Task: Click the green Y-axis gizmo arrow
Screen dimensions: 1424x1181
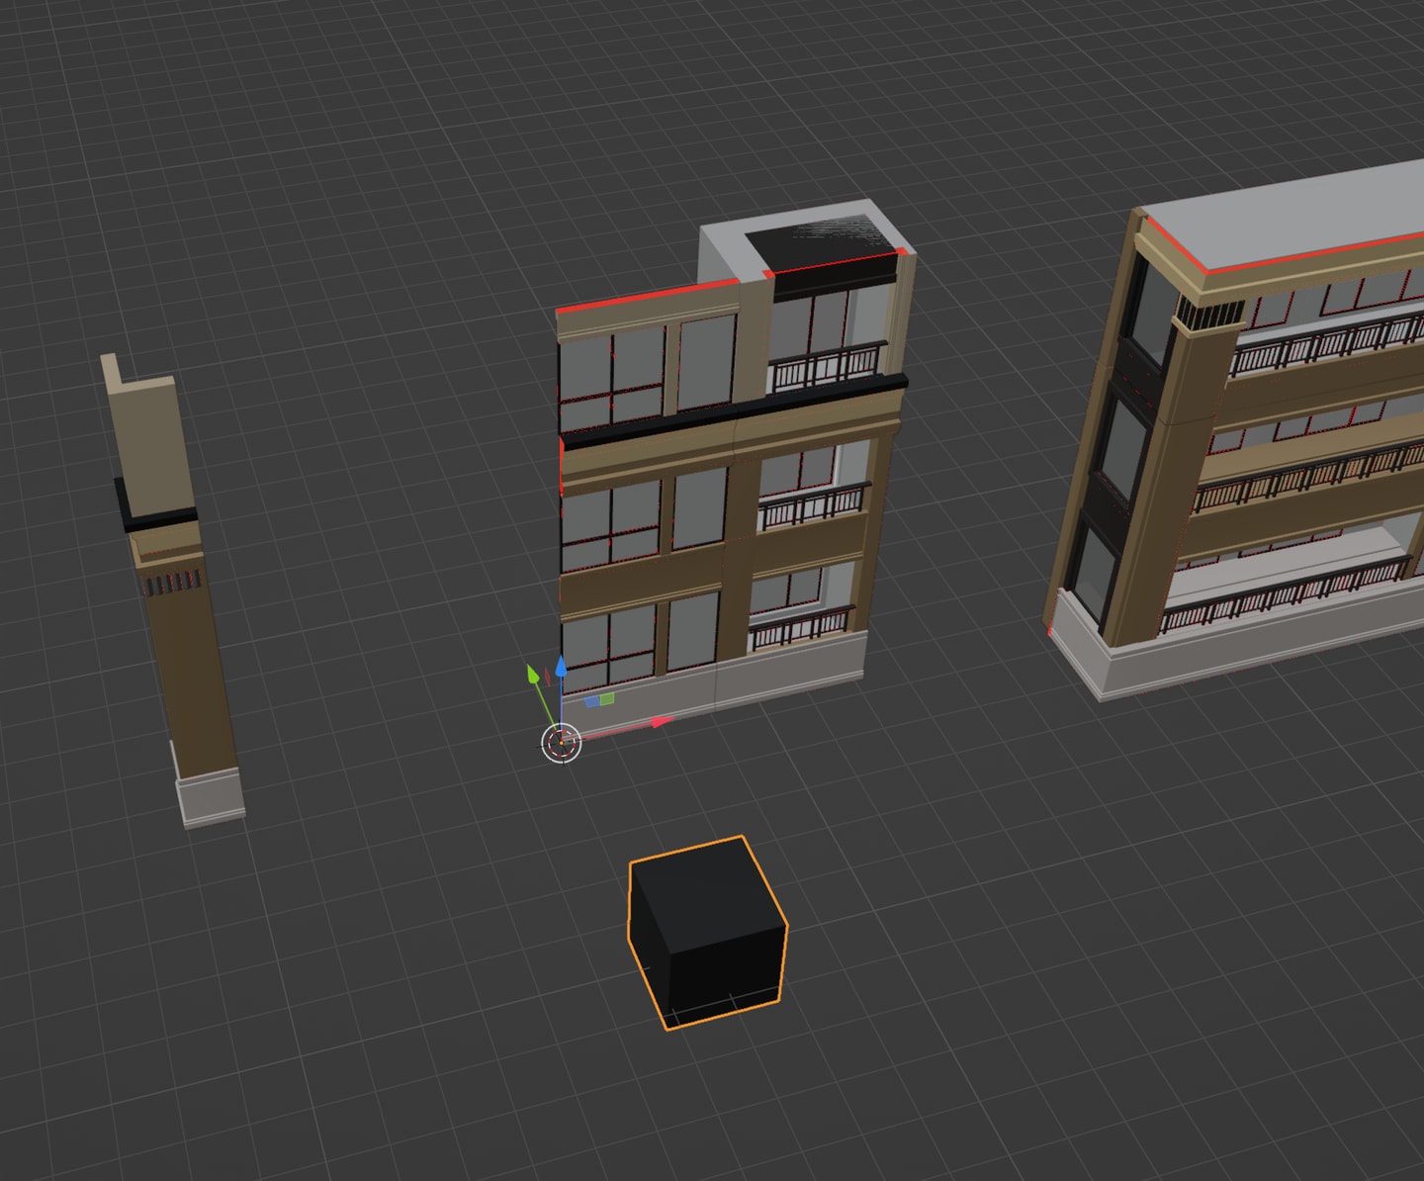Action: [x=533, y=675]
